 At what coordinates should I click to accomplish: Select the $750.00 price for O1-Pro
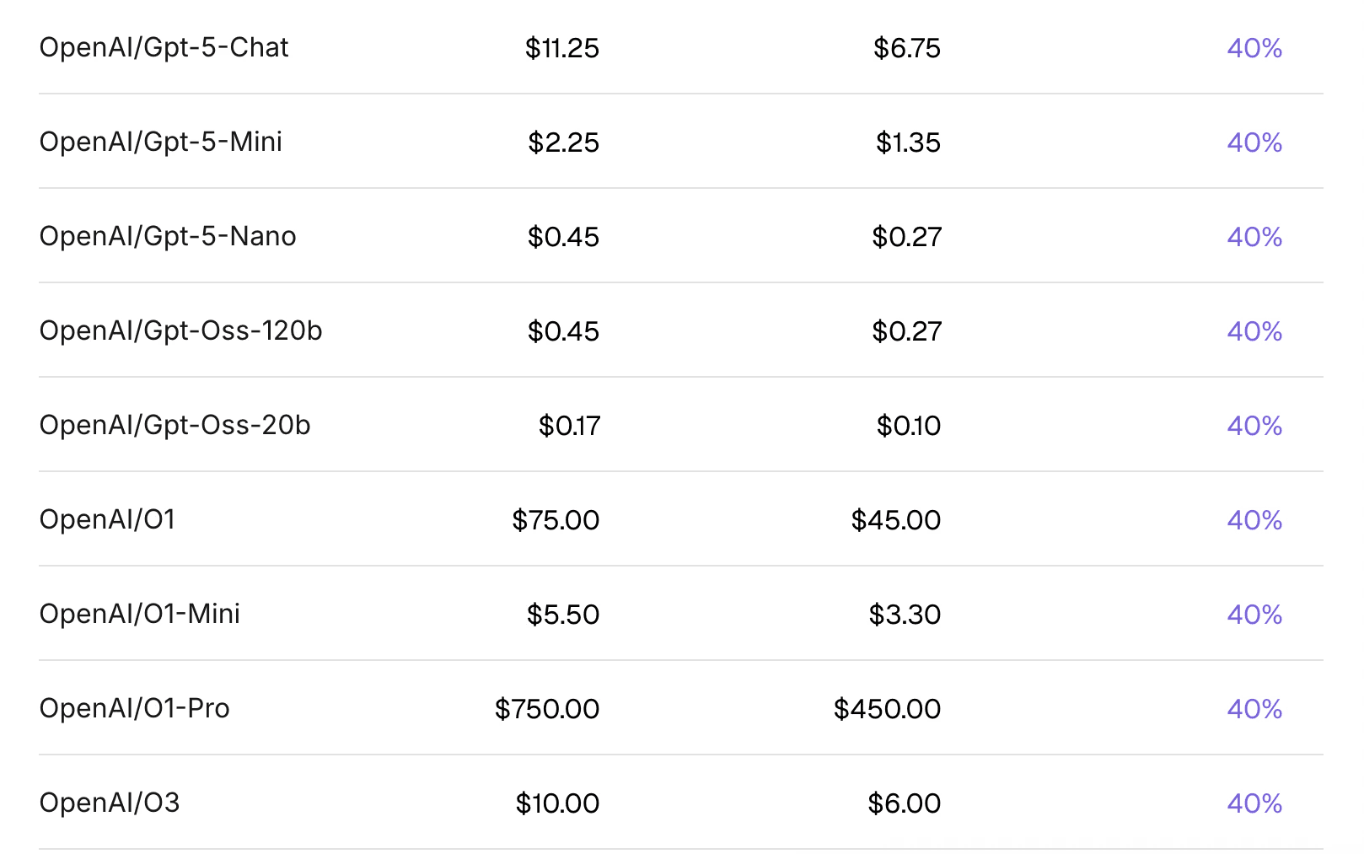pyautogui.click(x=547, y=709)
